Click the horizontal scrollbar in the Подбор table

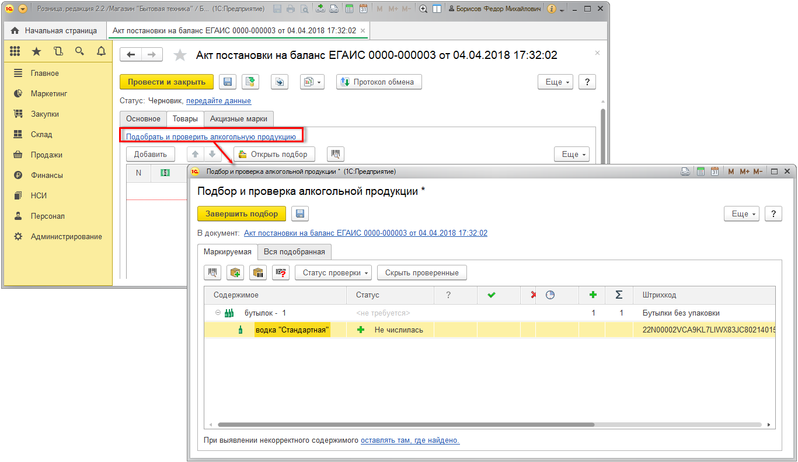tap(406, 425)
